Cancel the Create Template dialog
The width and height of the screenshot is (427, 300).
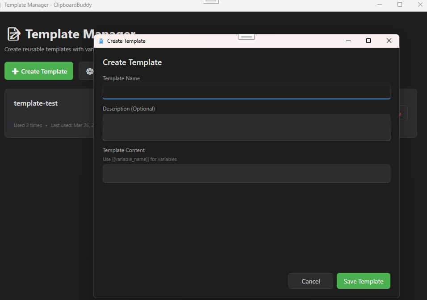click(x=310, y=281)
